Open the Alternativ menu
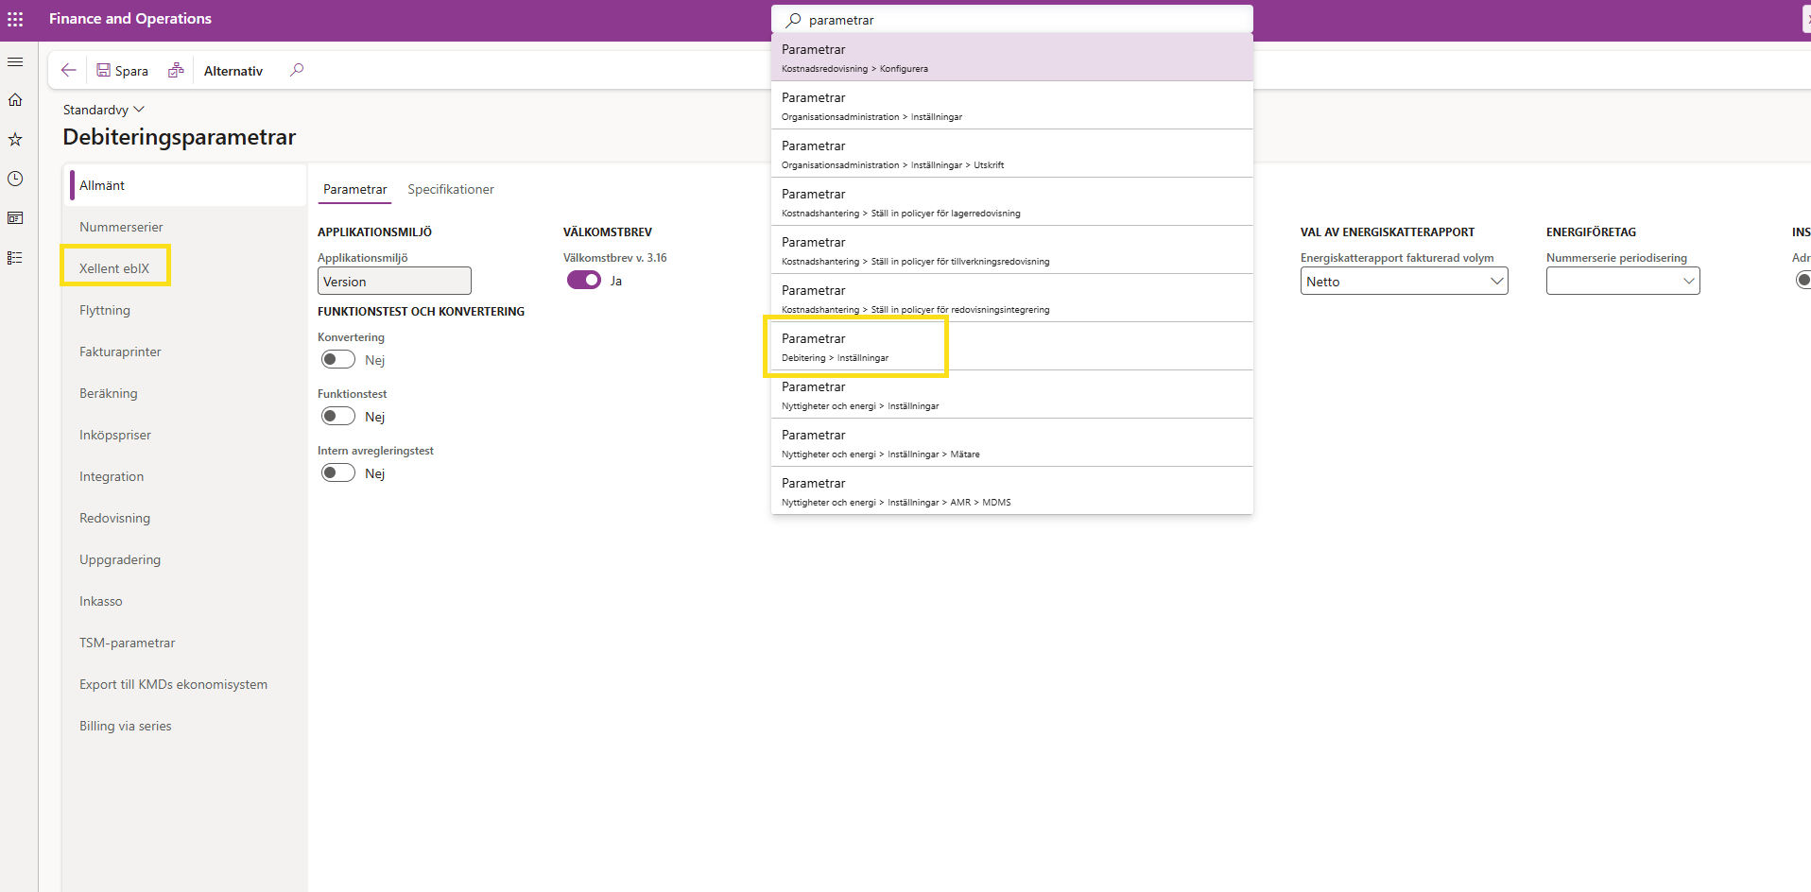 pyautogui.click(x=233, y=71)
